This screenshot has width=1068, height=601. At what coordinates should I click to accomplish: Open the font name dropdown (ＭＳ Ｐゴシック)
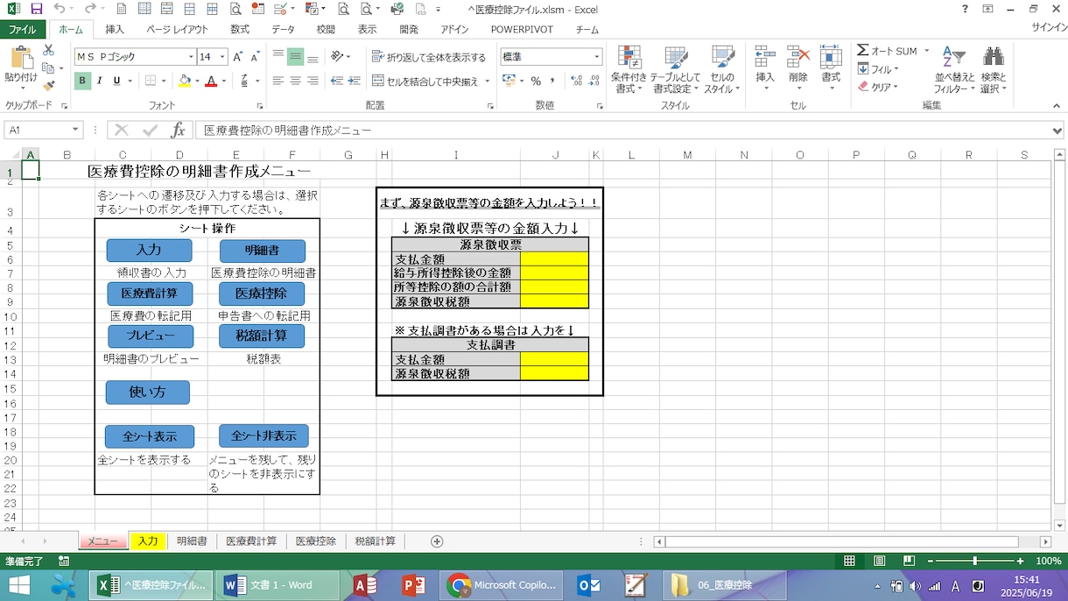pyautogui.click(x=191, y=57)
